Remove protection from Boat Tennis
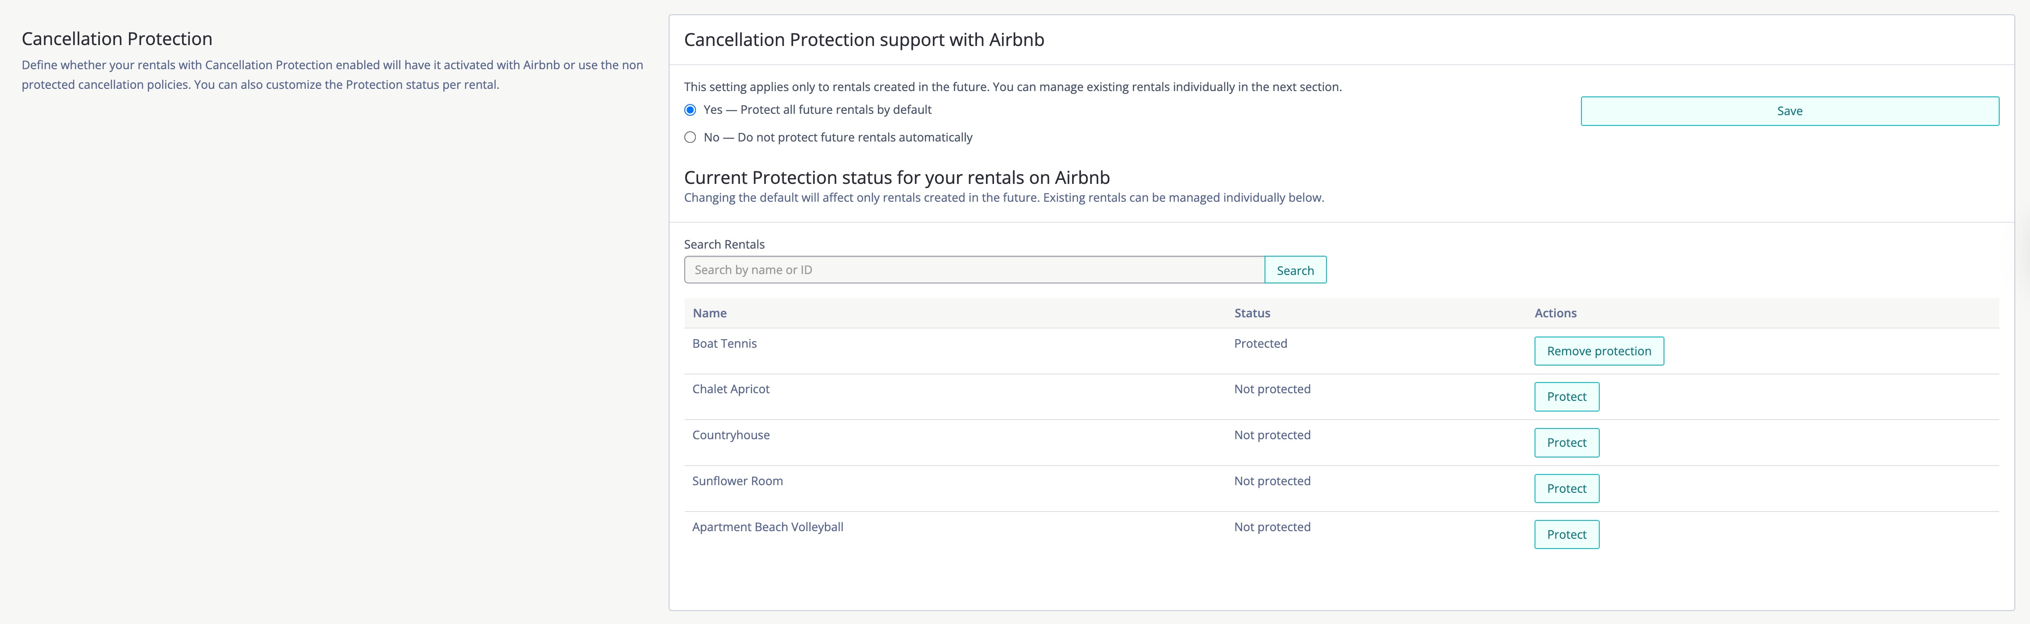Image resolution: width=2030 pixels, height=624 pixels. pos(1598,351)
